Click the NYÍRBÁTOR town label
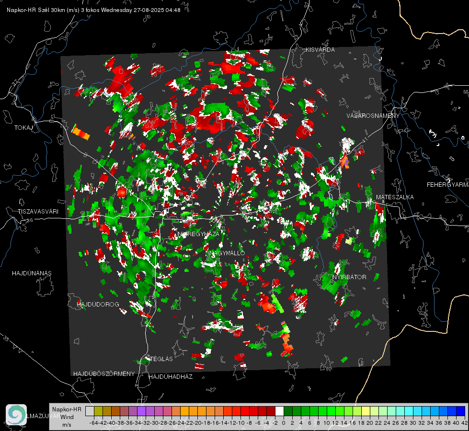Screen dimensions: 469x431 pos(349,277)
